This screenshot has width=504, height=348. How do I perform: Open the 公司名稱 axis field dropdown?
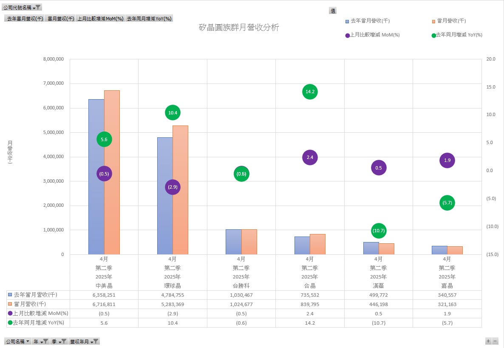point(18,341)
